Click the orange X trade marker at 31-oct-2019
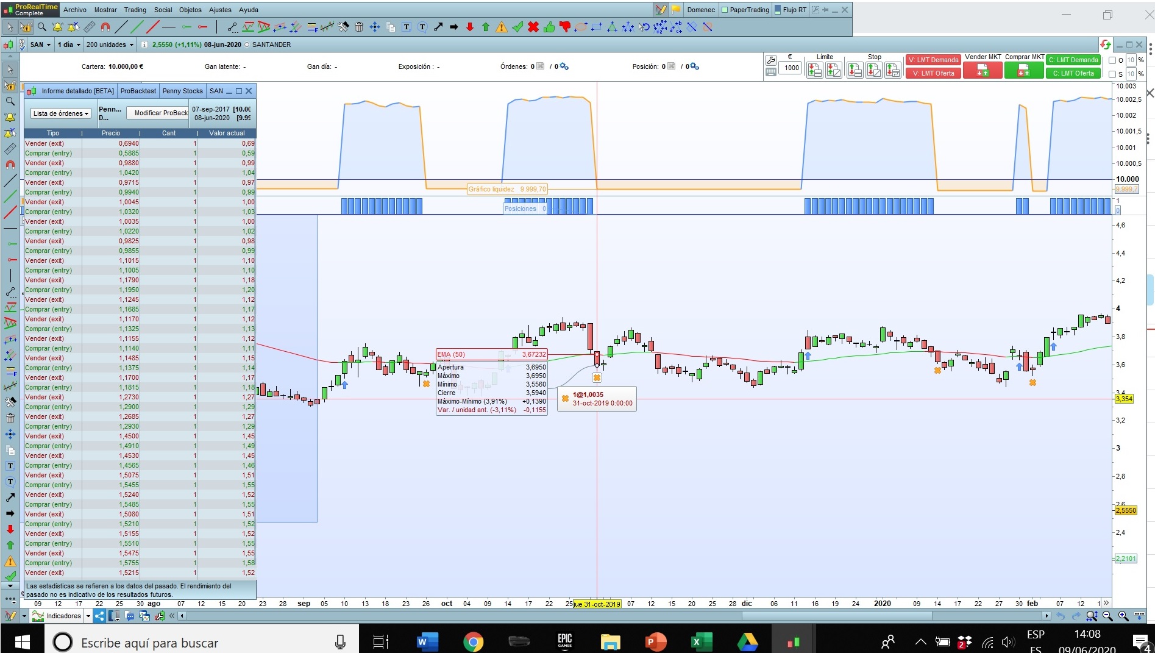This screenshot has width=1155, height=653. pyautogui.click(x=597, y=377)
